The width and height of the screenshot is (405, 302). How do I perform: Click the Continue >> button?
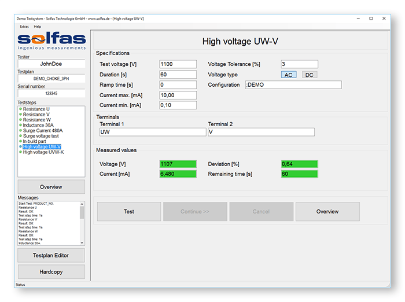coord(195,212)
